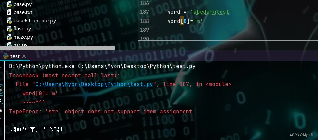Toggle soft-wrap in the run console sidebar
This screenshot has width=318, height=140.
click(x=1, y=89)
